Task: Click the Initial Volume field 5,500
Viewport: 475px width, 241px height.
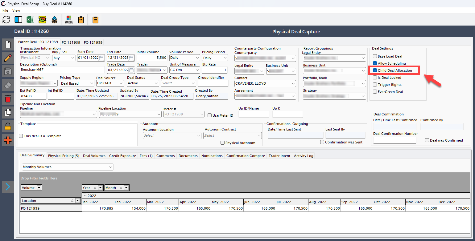Action: (152, 58)
